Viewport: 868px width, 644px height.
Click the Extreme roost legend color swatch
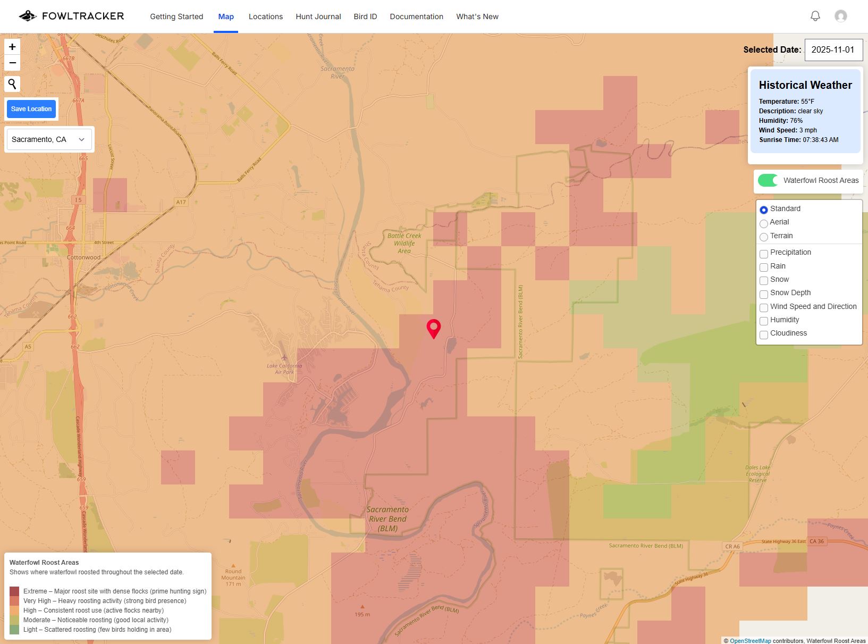14,591
